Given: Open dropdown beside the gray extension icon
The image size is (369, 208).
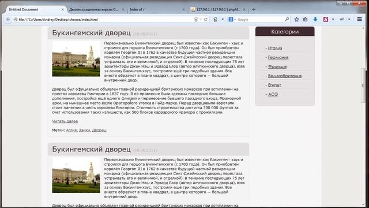Looking at the screenshot, I should point(349,20).
